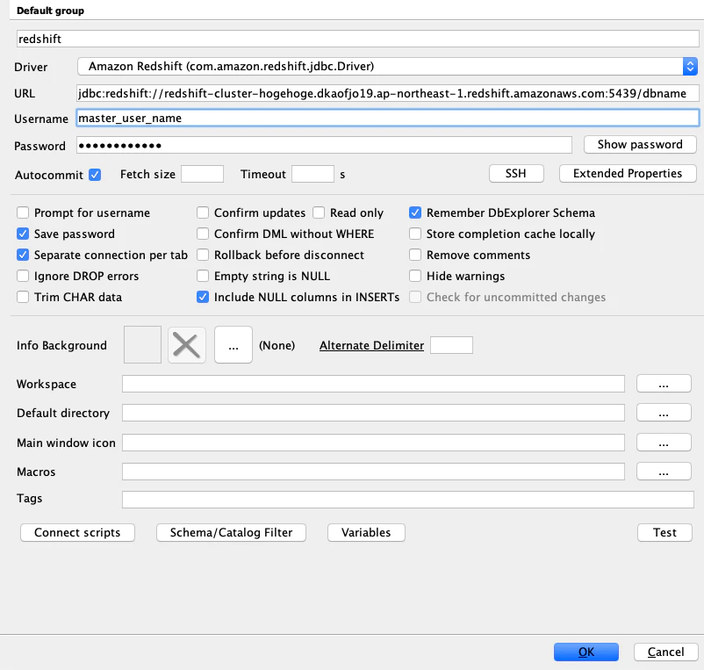Enable Prompt for username

pos(23,213)
